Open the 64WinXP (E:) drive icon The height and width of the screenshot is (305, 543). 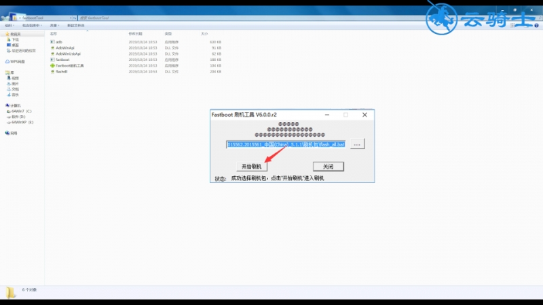[9, 123]
